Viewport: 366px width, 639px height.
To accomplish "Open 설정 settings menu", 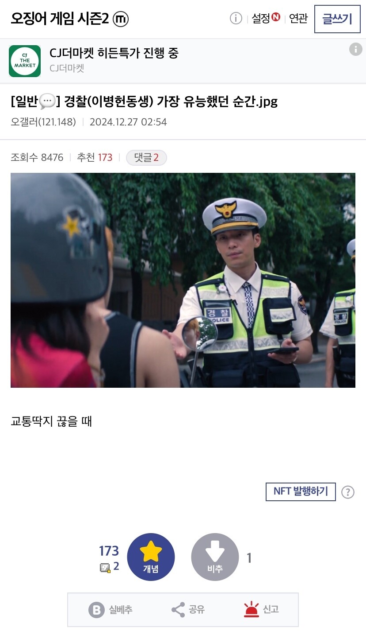I will (266, 18).
